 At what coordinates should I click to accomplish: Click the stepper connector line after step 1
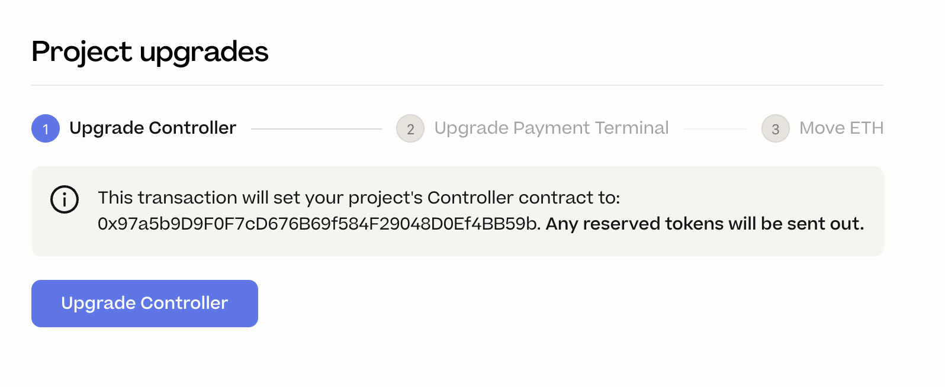point(315,128)
